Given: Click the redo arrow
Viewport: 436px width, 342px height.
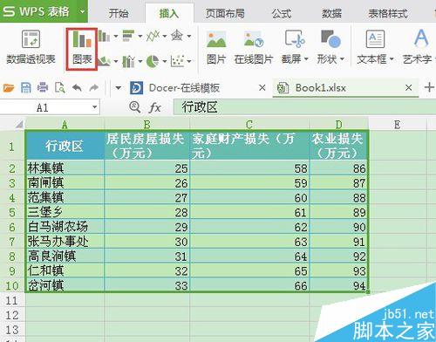Looking at the screenshot, I should (x=94, y=87).
